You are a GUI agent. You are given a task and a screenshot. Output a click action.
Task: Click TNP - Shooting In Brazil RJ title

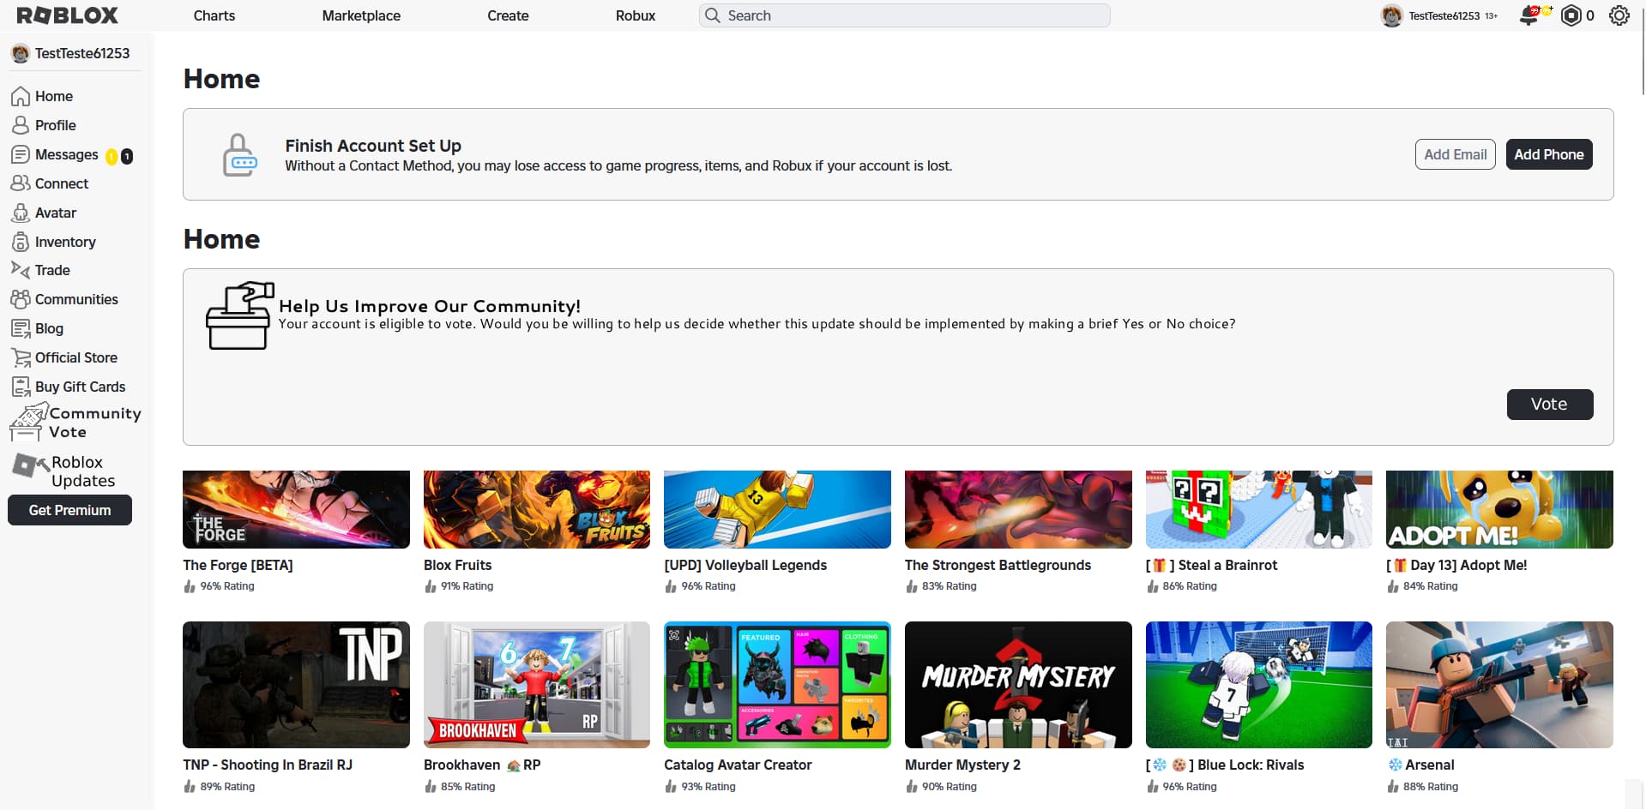coord(268,765)
